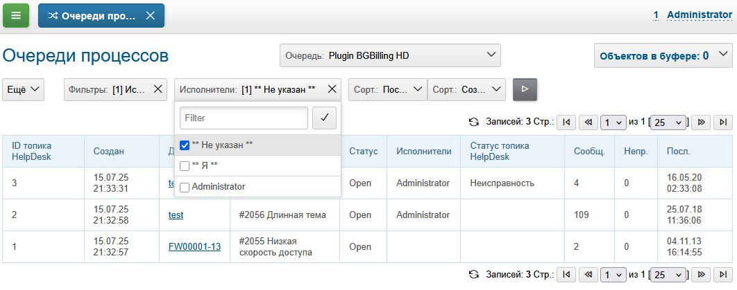Image resolution: width=737 pixels, height=290 pixels.
Task: Open the first Сорт. Пос... sort dropdown
Action: pos(387,89)
